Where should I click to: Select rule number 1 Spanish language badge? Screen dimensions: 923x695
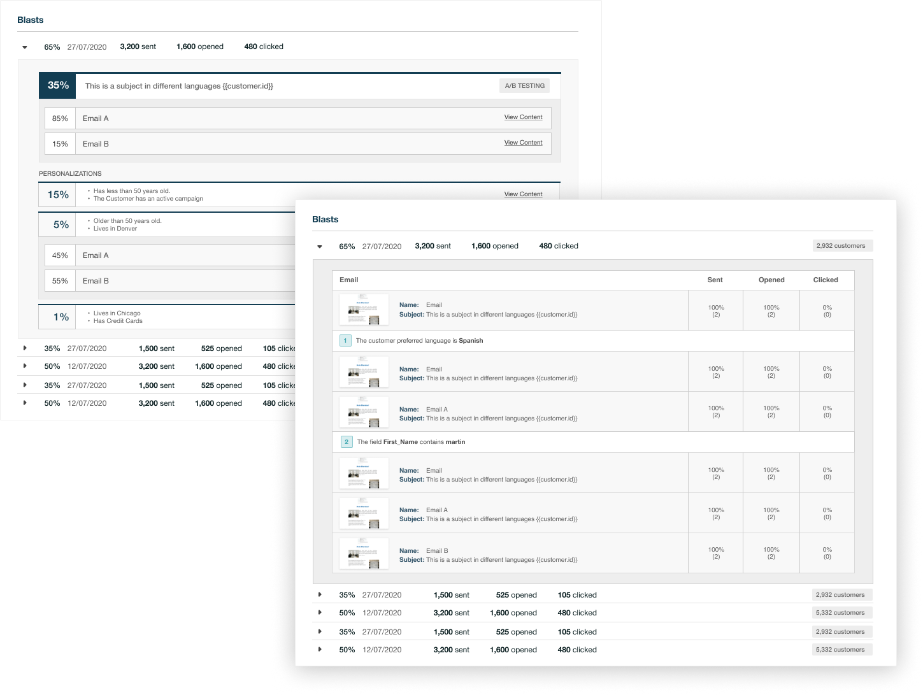345,341
